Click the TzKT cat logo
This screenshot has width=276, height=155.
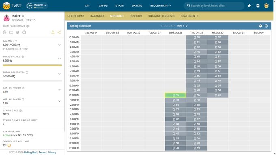(x=6, y=6)
